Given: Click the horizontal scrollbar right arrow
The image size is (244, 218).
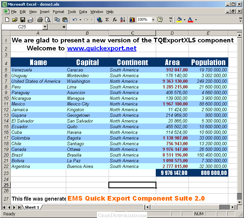Looking at the screenshot, I should tap(233, 207).
